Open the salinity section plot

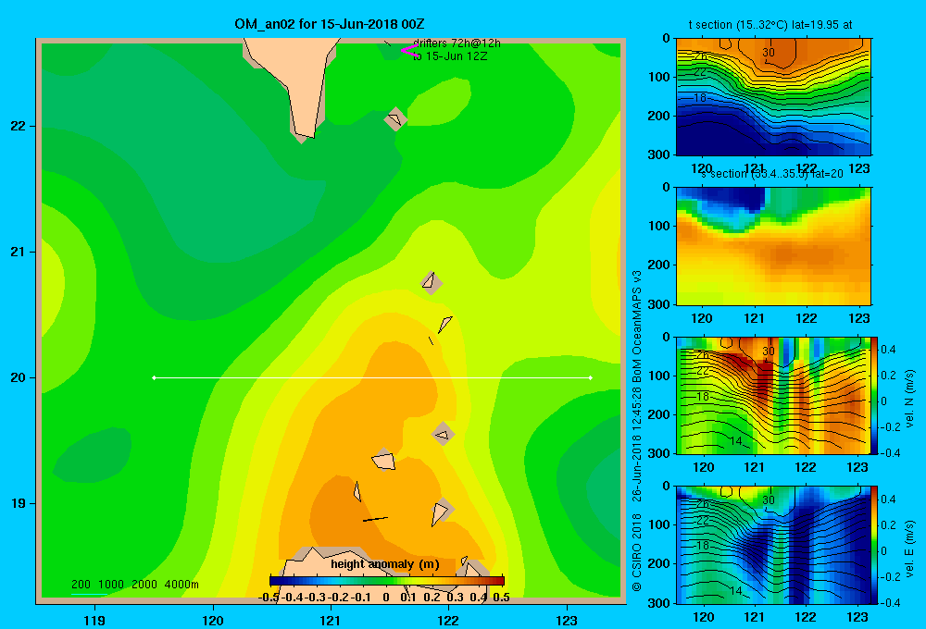[x=773, y=246]
